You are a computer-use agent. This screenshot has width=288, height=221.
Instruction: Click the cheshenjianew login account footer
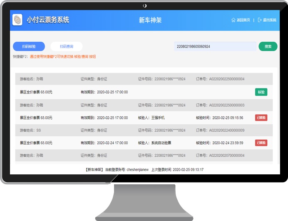click(x=143, y=170)
